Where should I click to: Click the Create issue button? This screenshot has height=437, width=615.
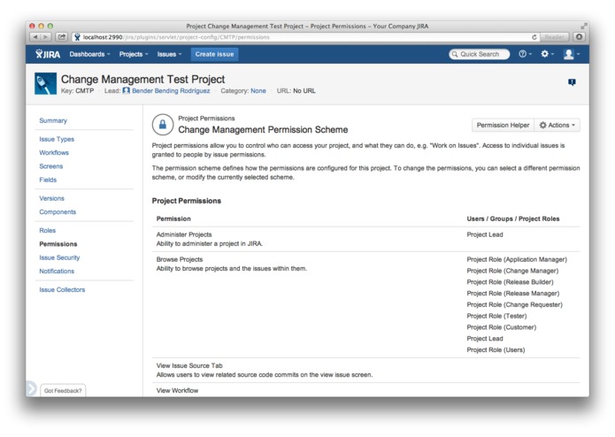214,54
